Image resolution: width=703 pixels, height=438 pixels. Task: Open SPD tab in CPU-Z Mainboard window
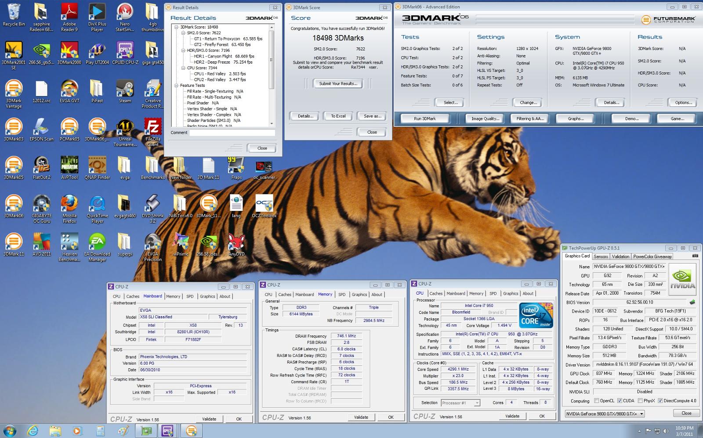pyautogui.click(x=190, y=296)
